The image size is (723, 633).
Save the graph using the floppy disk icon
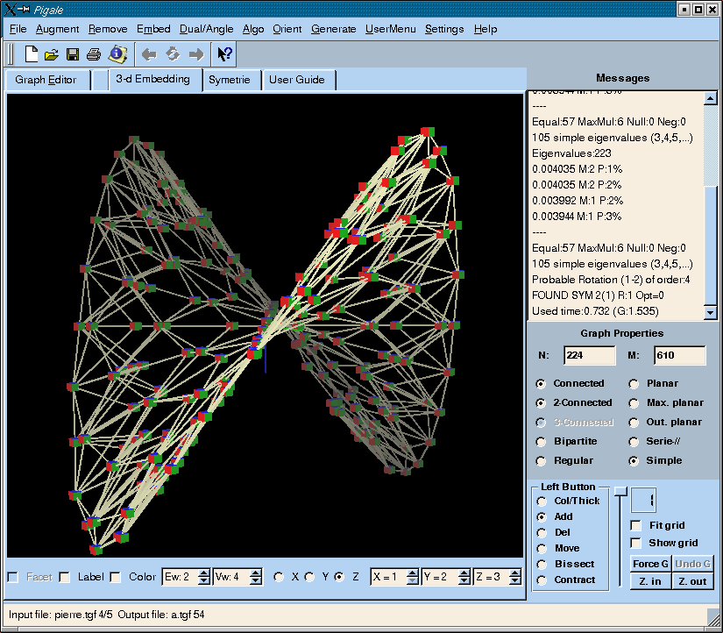point(73,54)
